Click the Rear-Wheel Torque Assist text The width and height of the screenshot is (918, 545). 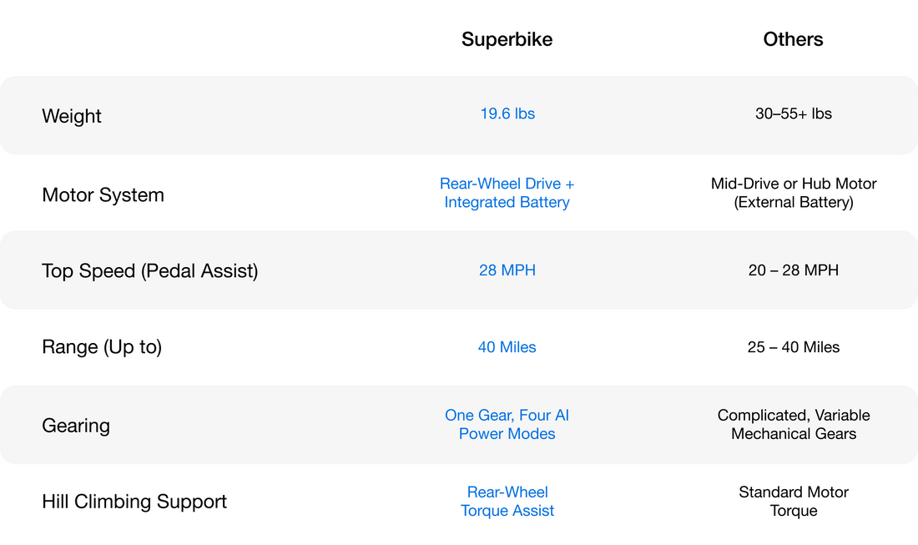pos(507,501)
